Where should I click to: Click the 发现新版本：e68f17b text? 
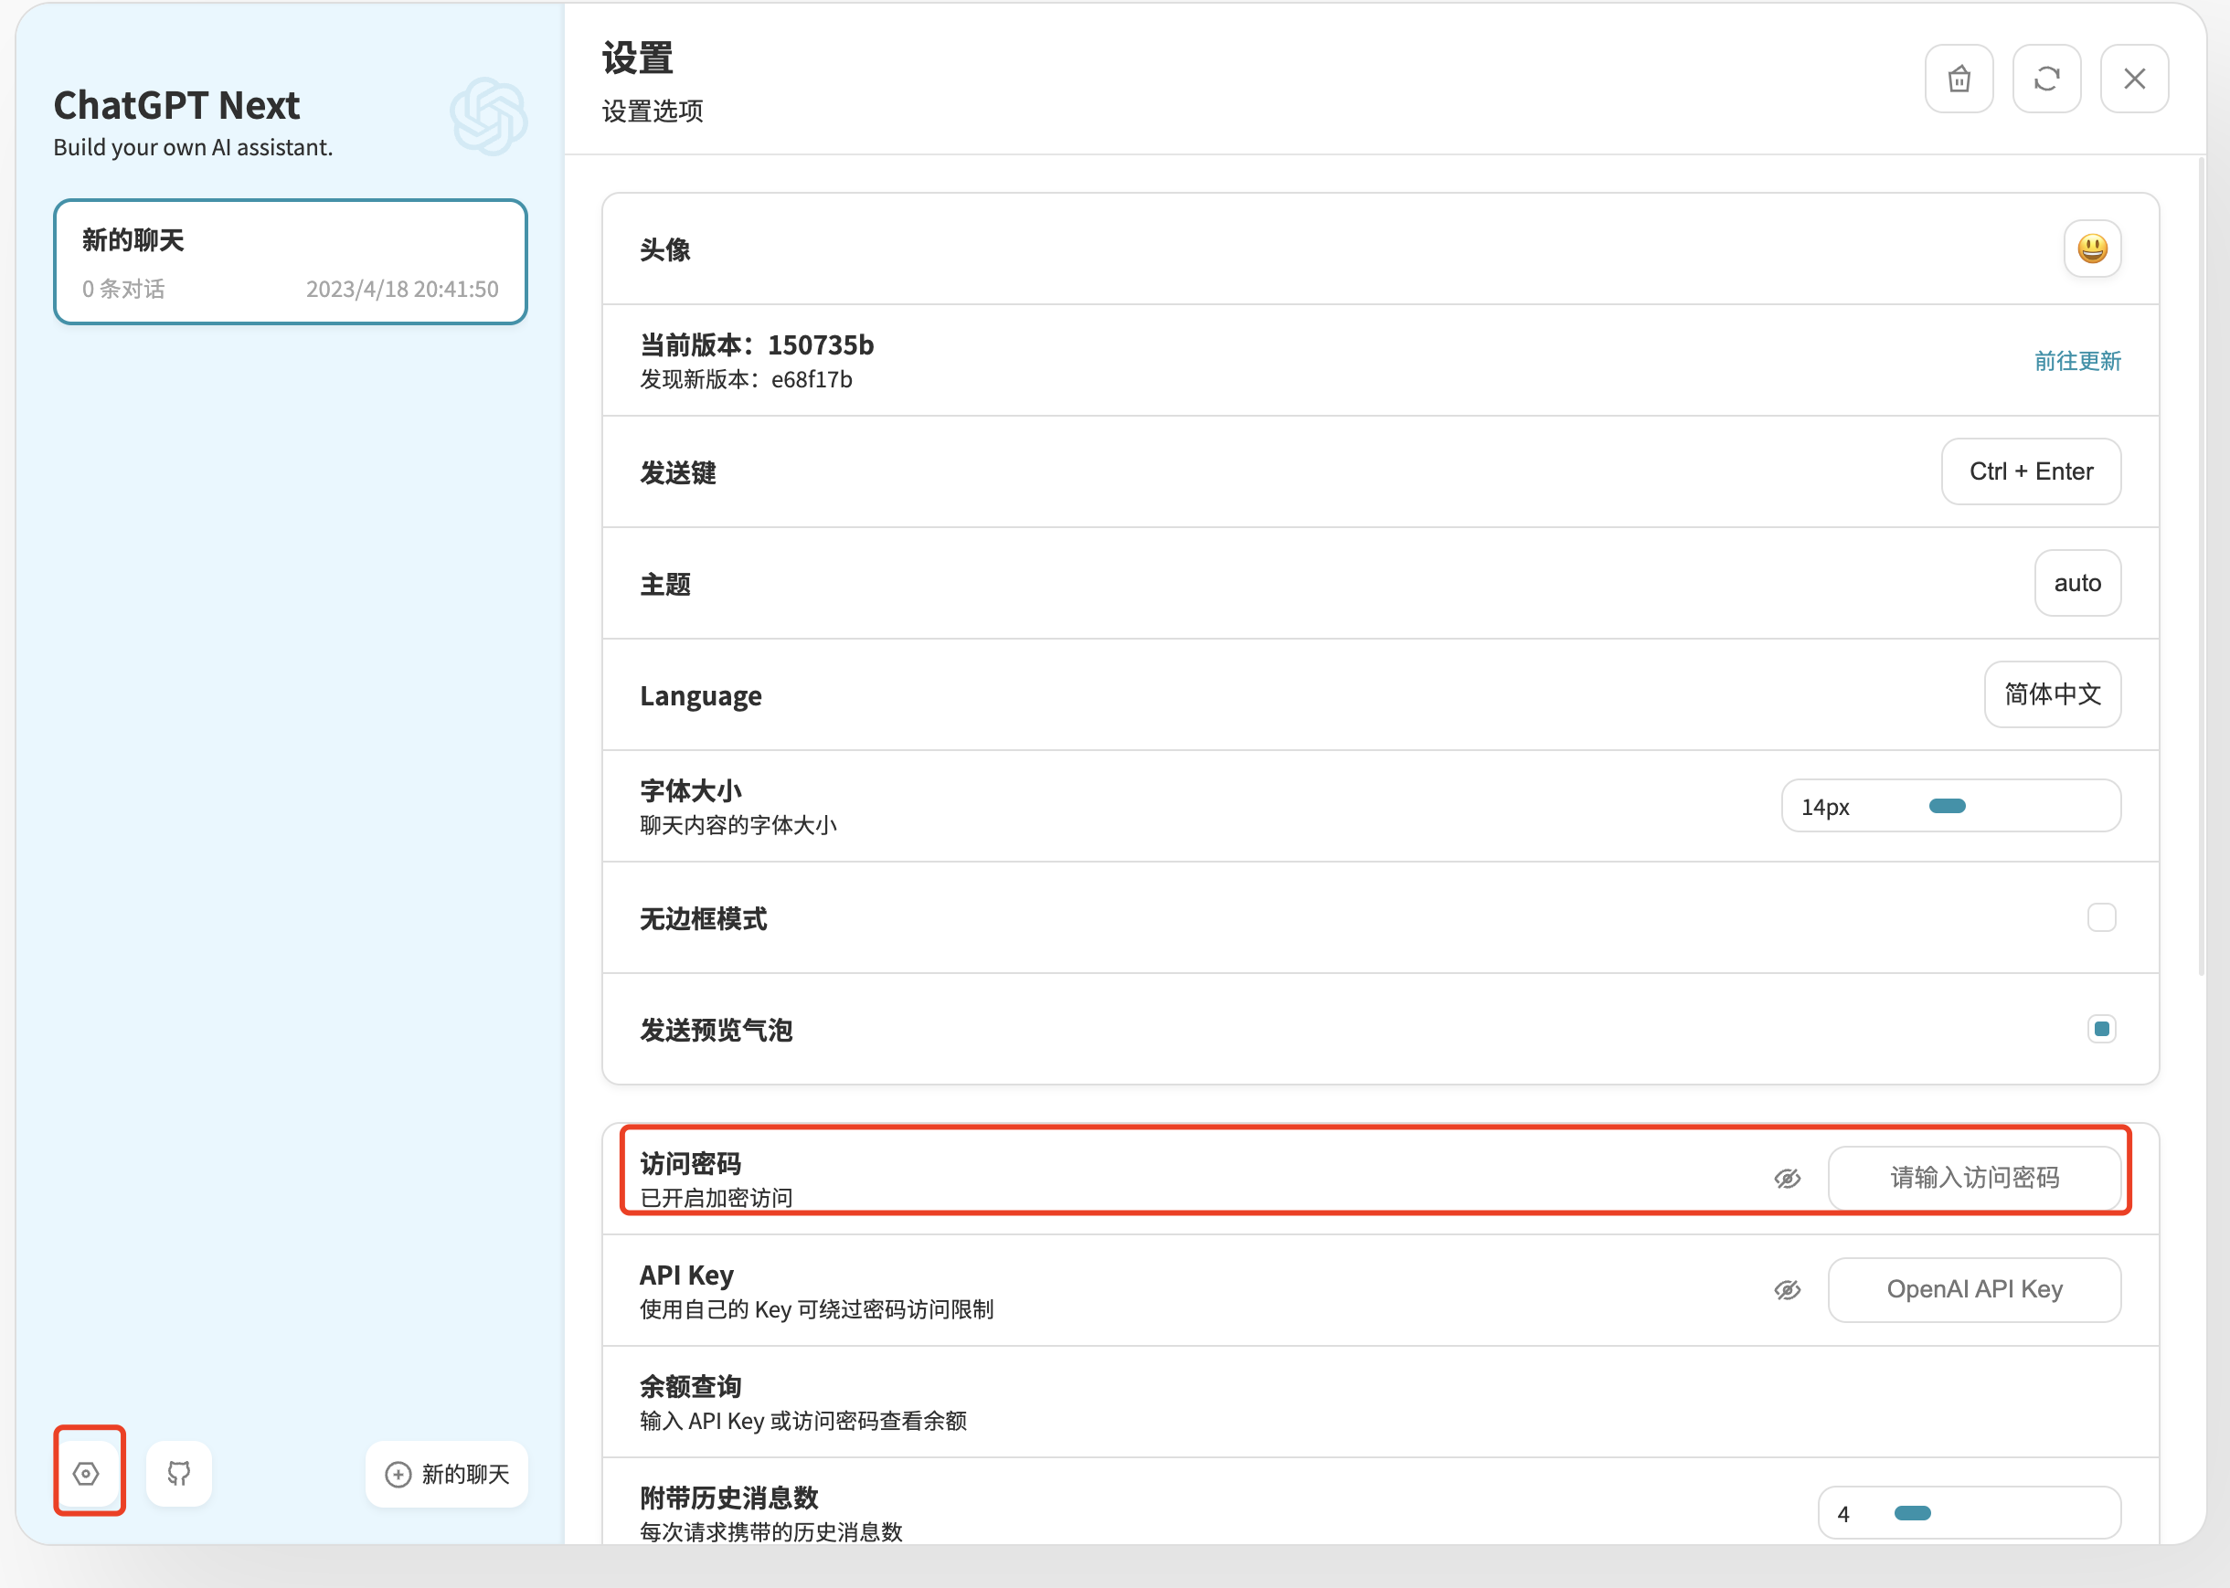point(747,379)
